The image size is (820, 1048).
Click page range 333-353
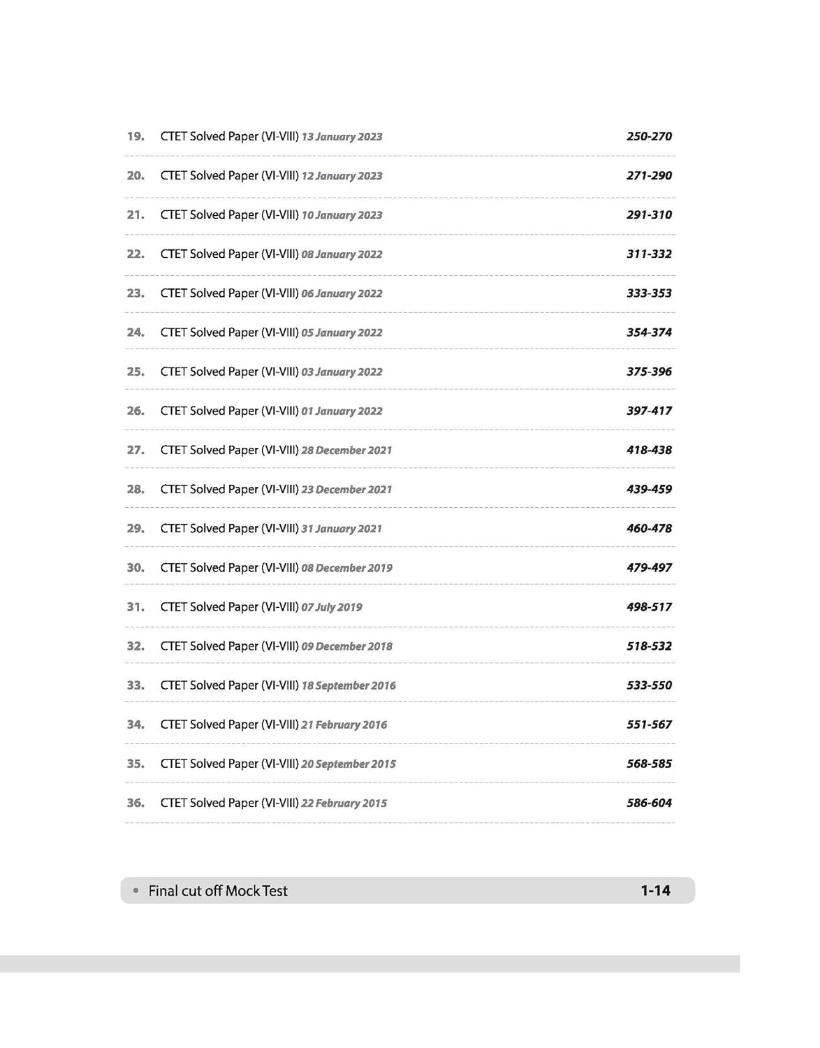click(649, 293)
